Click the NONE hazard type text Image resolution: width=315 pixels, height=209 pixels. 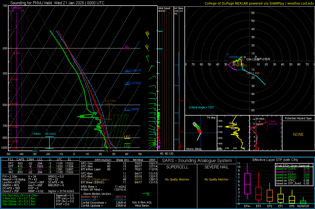tap(298, 135)
